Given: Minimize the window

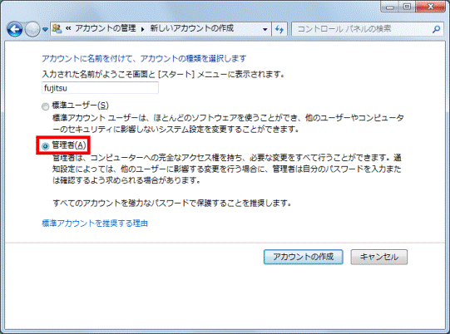Looking at the screenshot, I should [390, 7].
